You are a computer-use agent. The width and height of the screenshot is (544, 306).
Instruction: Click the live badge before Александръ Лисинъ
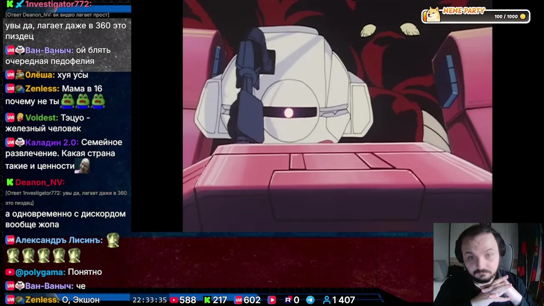click(x=10, y=240)
